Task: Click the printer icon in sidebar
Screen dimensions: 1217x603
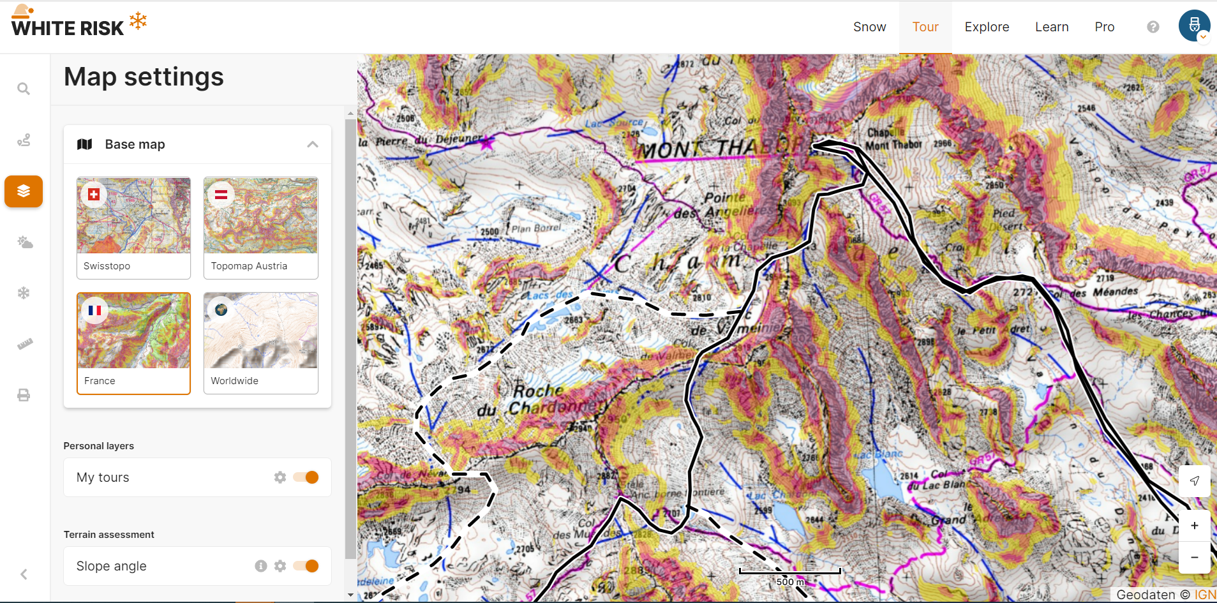Action: [24, 396]
